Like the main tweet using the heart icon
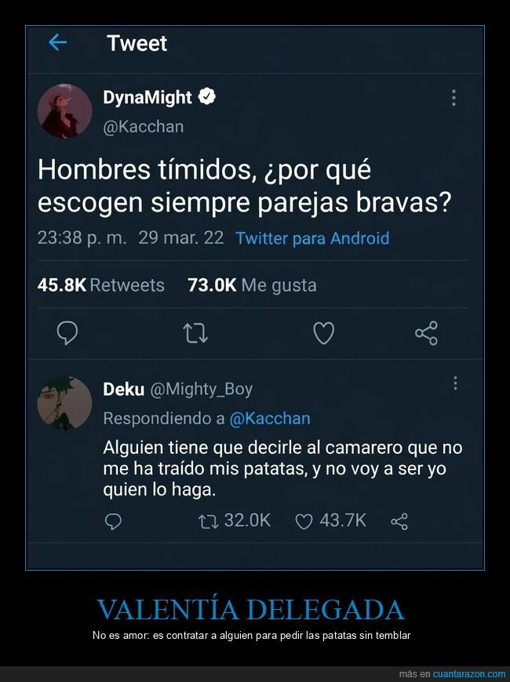Screen dimensions: 510x682 [x=323, y=333]
